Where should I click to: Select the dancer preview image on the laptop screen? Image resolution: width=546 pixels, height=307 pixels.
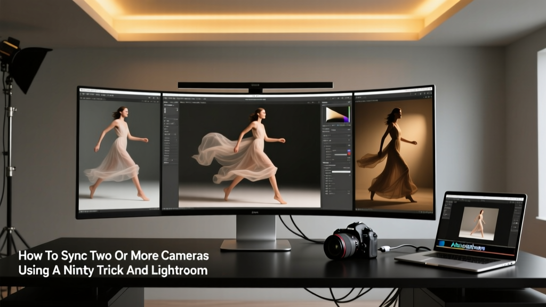[x=478, y=223]
